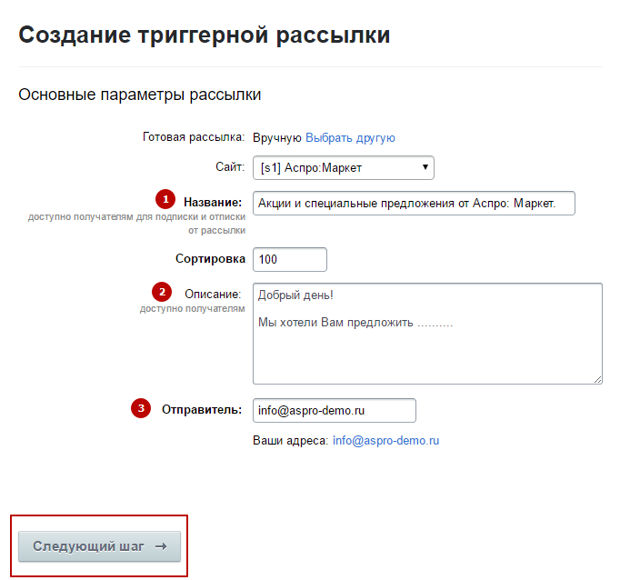Image resolution: width=620 pixels, height=580 pixels.
Task: Click the 'Сортировка' label
Action: click(210, 258)
